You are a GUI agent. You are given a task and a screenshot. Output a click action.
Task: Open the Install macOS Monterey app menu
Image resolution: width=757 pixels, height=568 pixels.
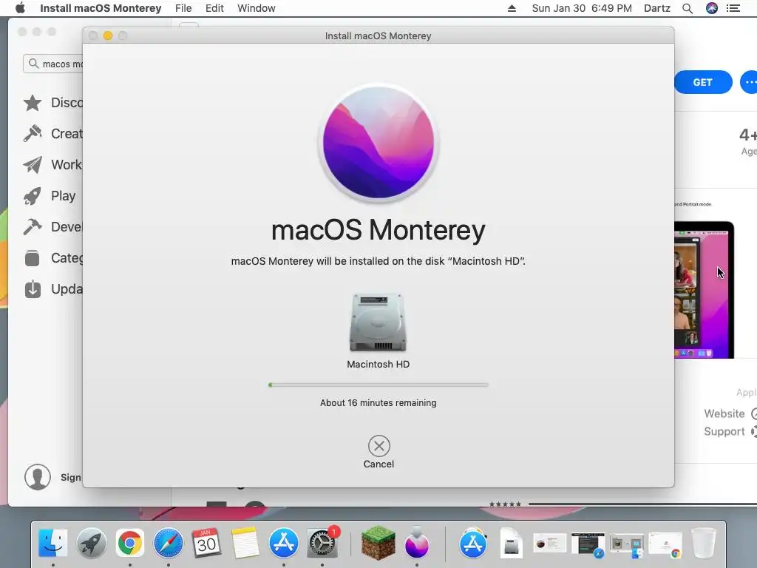[101, 8]
